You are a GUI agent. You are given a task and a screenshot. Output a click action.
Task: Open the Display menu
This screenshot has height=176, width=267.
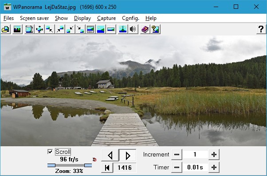tap(82, 18)
